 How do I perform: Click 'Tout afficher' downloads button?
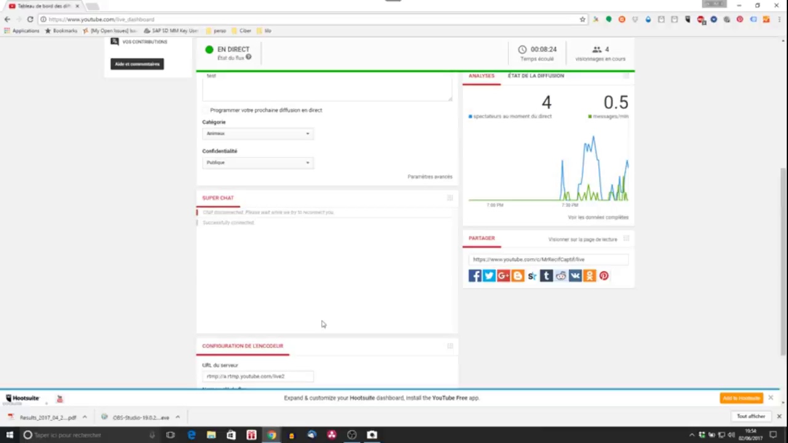click(x=751, y=417)
